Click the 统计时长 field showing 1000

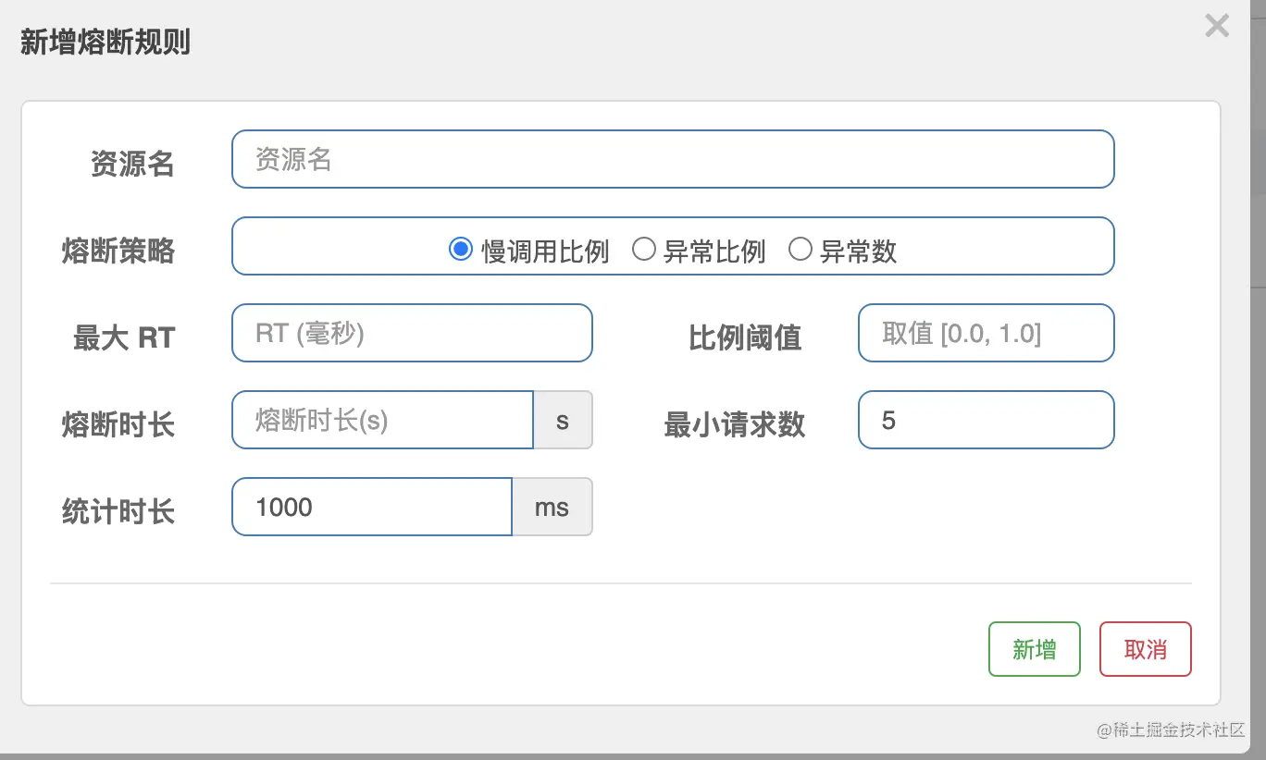pos(372,507)
